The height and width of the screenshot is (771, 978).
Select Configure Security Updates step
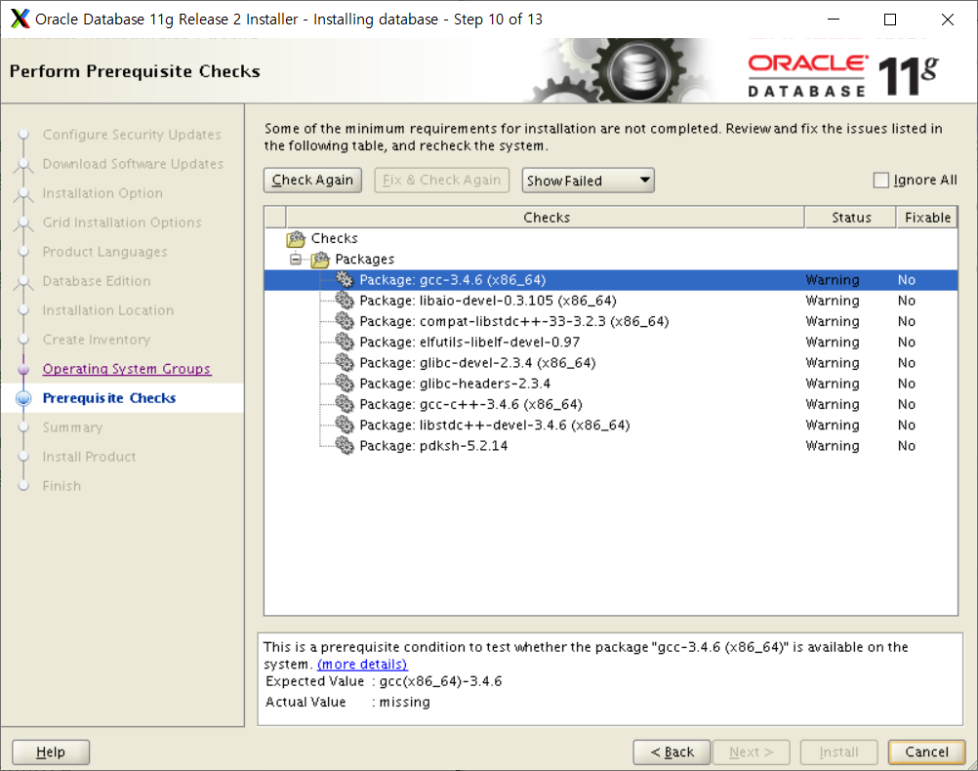132,134
